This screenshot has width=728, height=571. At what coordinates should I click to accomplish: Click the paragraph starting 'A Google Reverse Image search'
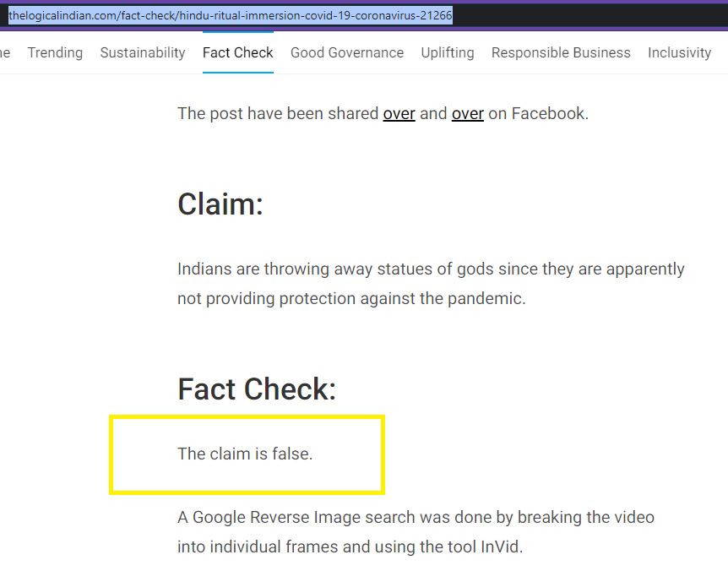pos(416,532)
